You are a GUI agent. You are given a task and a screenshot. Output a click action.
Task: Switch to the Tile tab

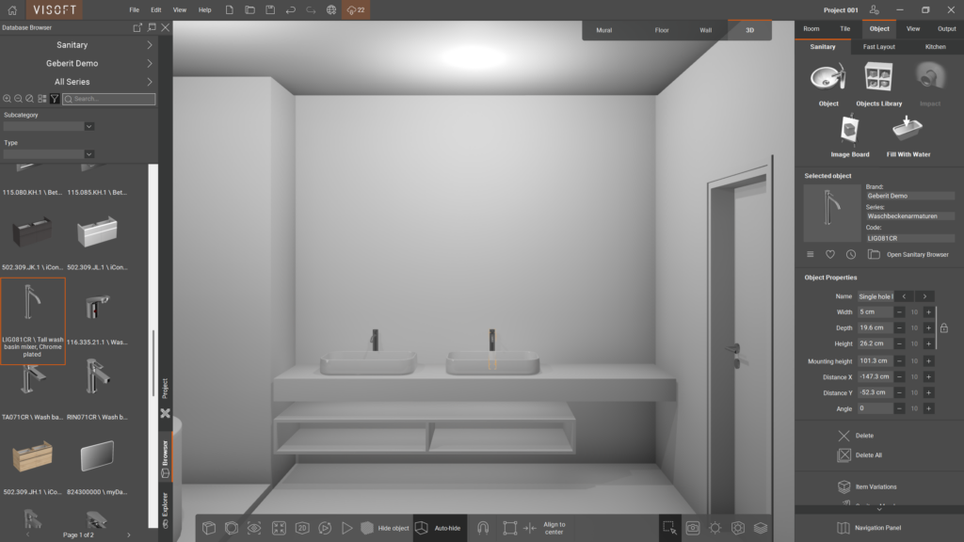[844, 29]
